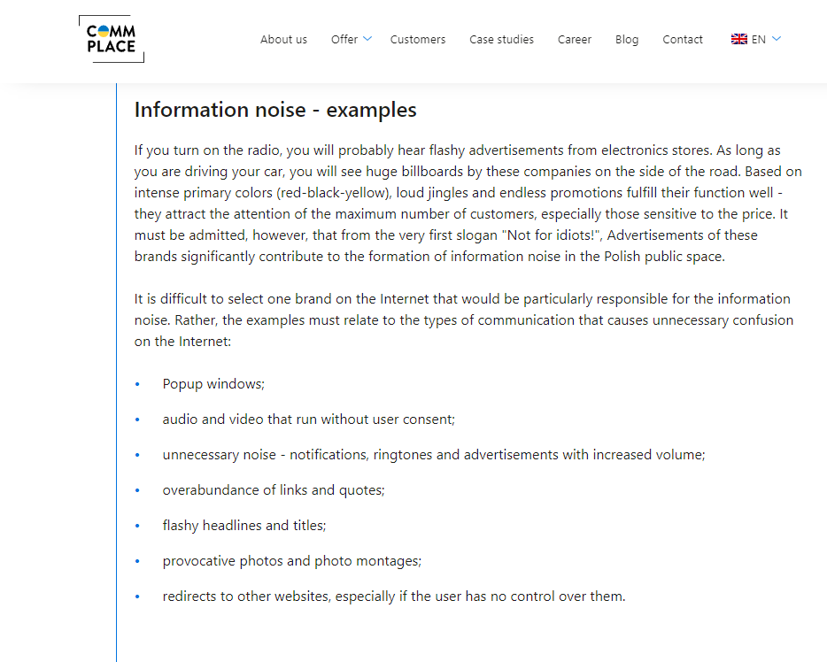Click the Commplace logo icon
The width and height of the screenshot is (827, 662).
(x=112, y=39)
